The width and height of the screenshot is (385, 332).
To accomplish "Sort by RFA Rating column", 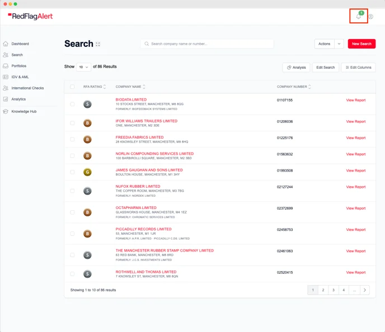I will [x=95, y=87].
